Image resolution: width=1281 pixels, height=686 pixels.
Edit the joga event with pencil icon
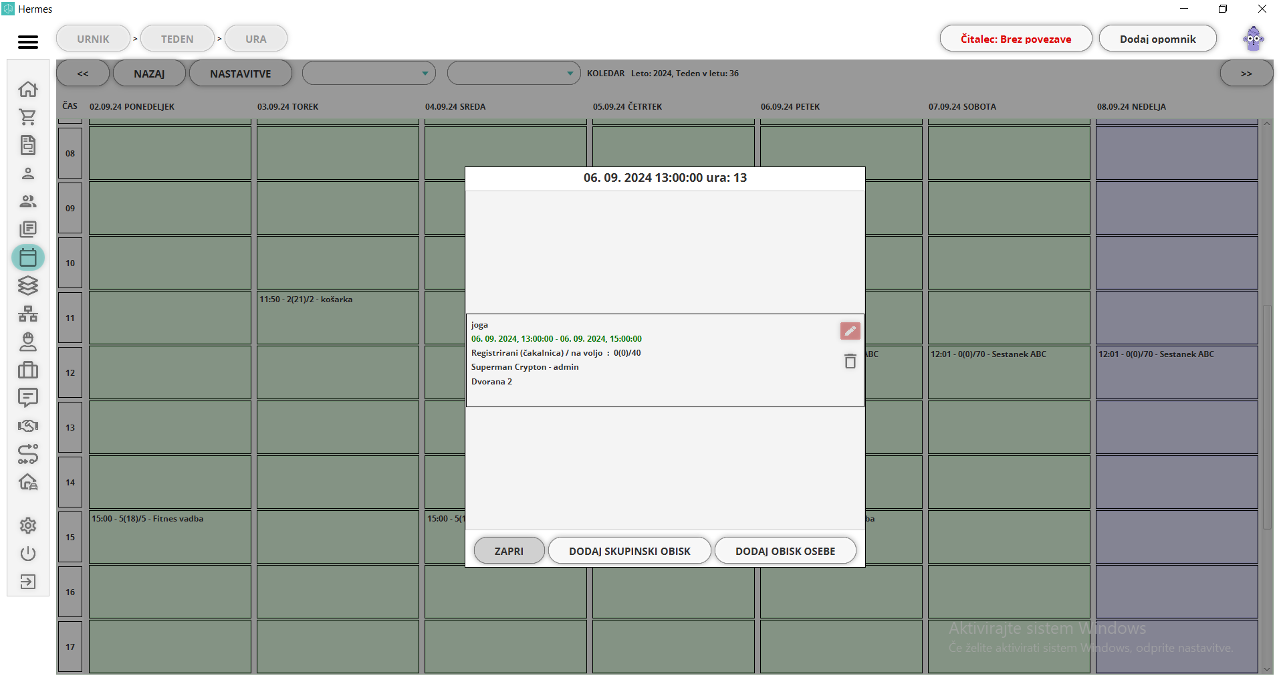[x=850, y=331]
